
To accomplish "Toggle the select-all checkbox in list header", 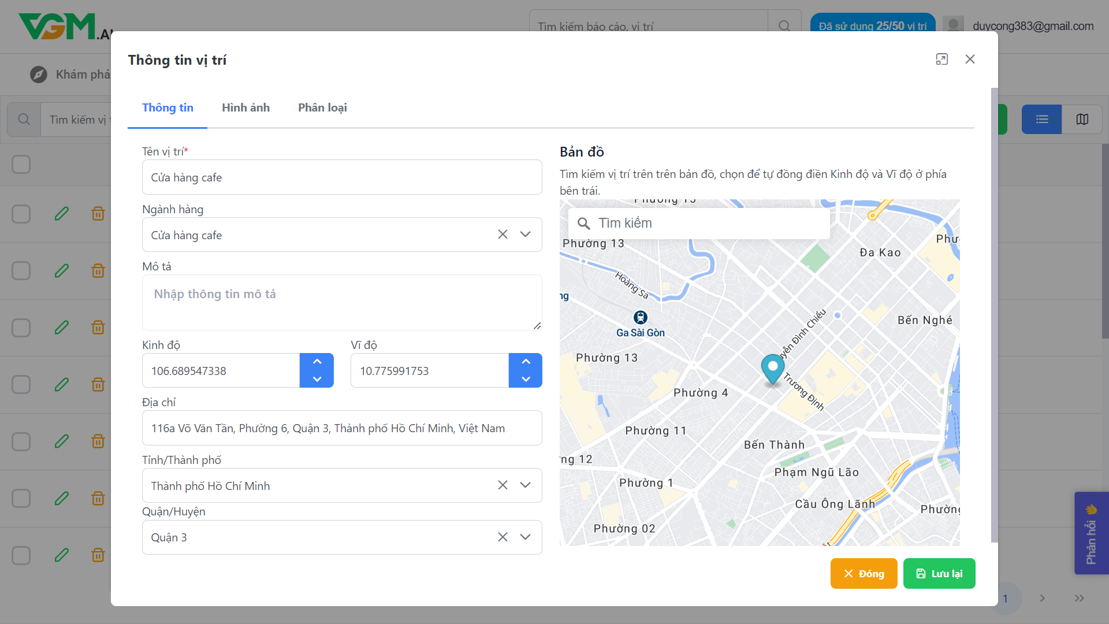I will (x=21, y=164).
